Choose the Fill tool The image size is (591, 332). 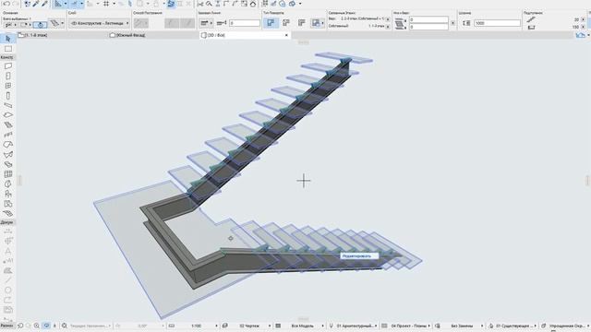point(8,270)
